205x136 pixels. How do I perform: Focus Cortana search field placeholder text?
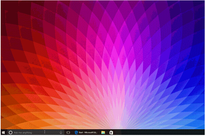click(x=23, y=133)
